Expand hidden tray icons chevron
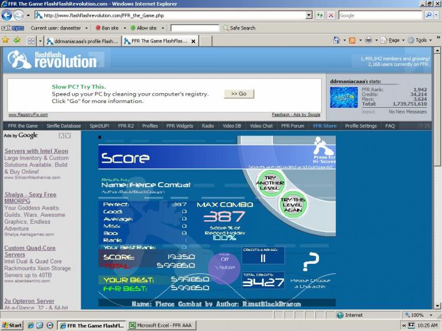Viewport: 442px width, 331px height. tap(404, 325)
